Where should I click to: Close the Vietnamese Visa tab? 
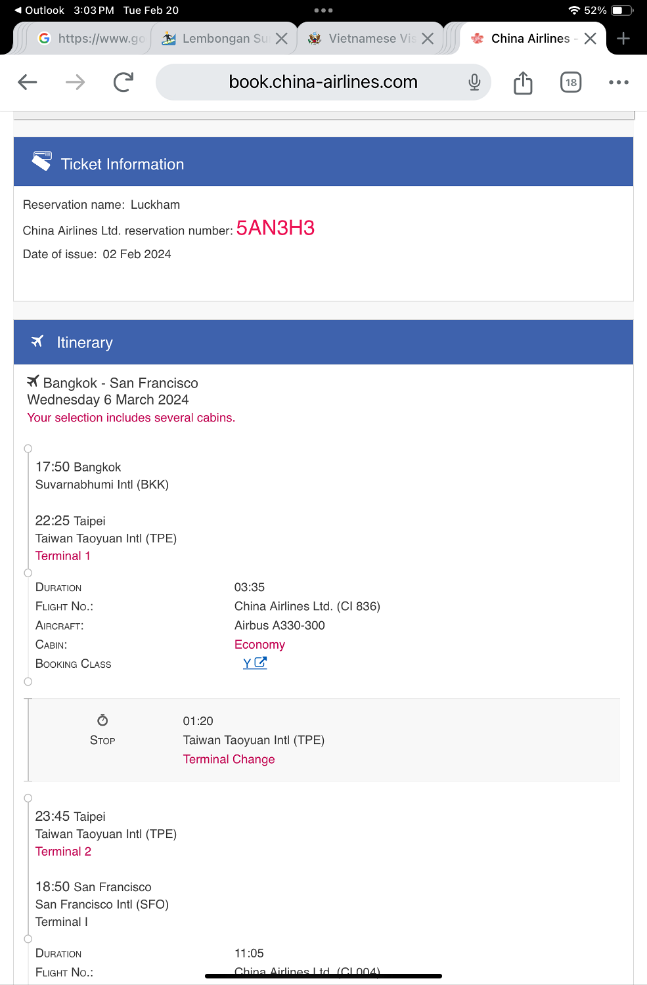click(428, 39)
